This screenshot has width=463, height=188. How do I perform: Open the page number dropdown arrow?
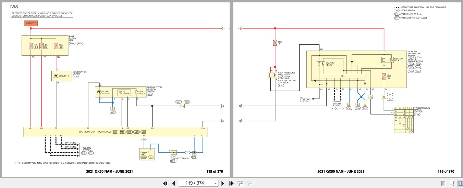coord(216,183)
